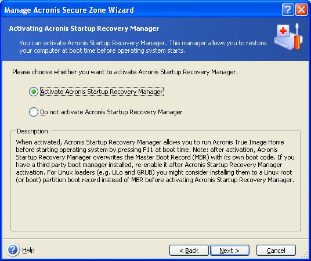Open the Help link text
The width and height of the screenshot is (311, 261).
pyautogui.click(x=28, y=250)
